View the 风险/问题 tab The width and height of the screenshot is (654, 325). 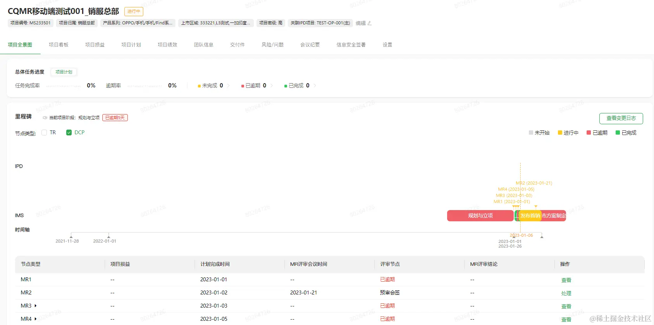tap(272, 45)
